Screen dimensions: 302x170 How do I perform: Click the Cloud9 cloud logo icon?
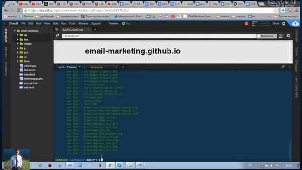[295, 24]
